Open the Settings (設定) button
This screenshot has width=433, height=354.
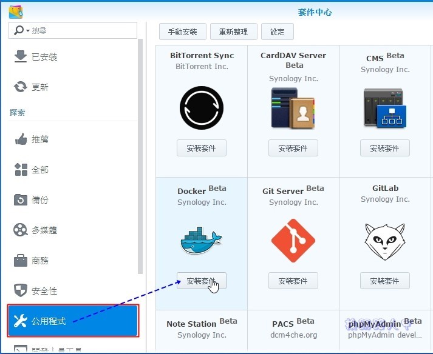[277, 32]
